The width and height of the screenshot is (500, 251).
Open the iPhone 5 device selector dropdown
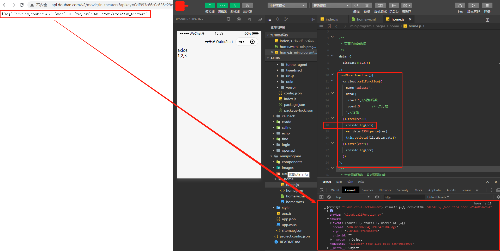[x=189, y=19]
